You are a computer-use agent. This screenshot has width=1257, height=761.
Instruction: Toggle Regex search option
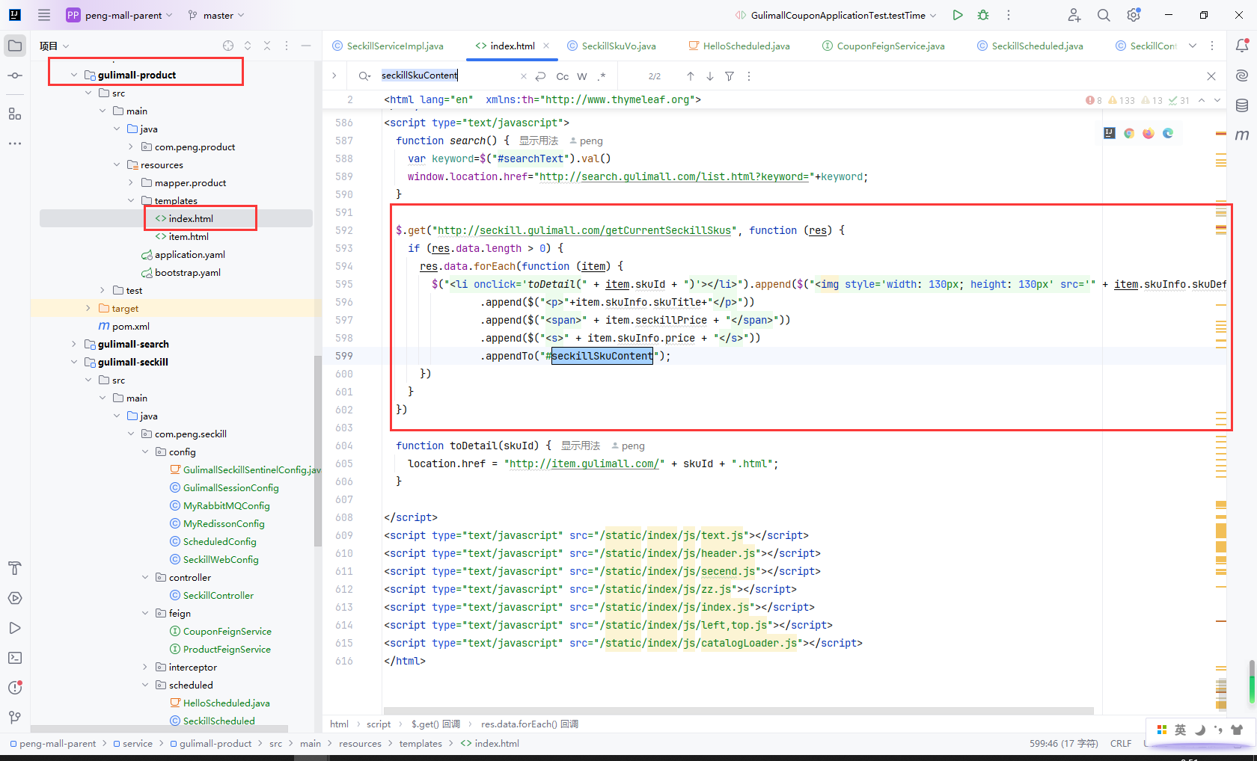click(602, 76)
